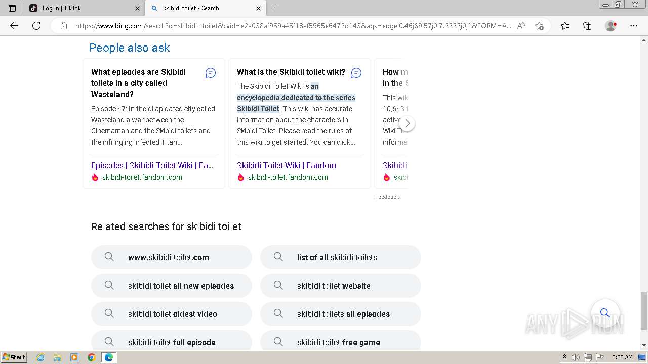The image size is (648, 364).
Task: Select Microsoft Edge taskbar button
Action: [108, 357]
